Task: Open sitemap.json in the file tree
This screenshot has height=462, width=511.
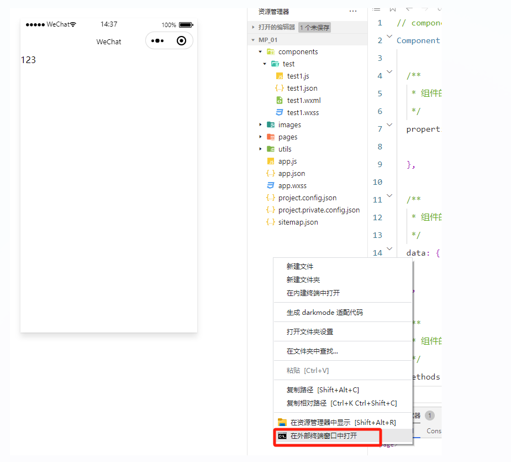Action: click(298, 222)
